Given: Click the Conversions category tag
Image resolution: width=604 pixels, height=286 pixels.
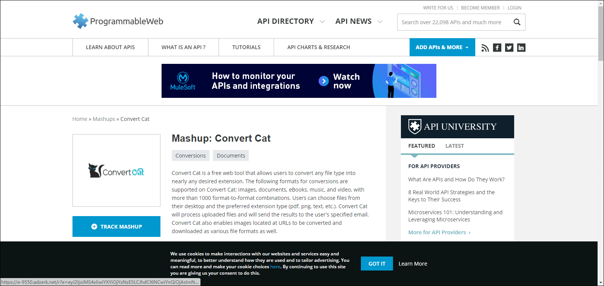Looking at the screenshot, I should [x=191, y=156].
